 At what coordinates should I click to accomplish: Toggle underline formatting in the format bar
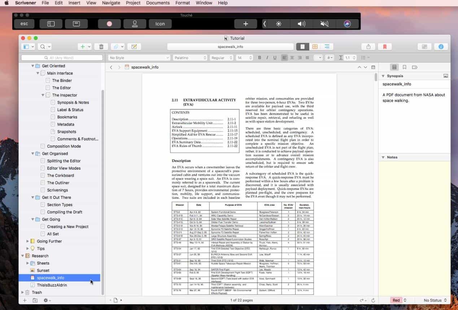[x=275, y=57]
